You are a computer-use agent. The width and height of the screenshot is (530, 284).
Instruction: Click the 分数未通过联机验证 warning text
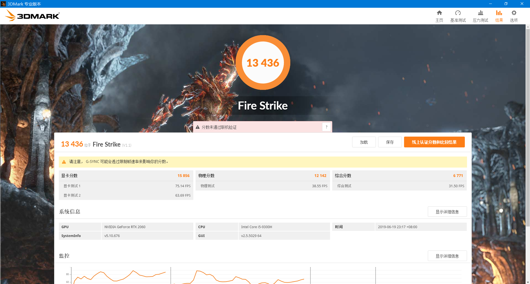coord(219,127)
